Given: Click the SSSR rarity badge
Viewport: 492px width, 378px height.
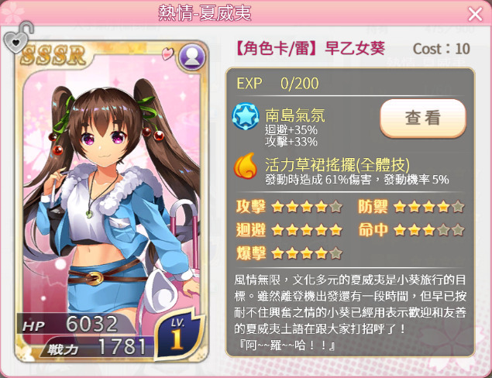Looking at the screenshot, I should [53, 56].
